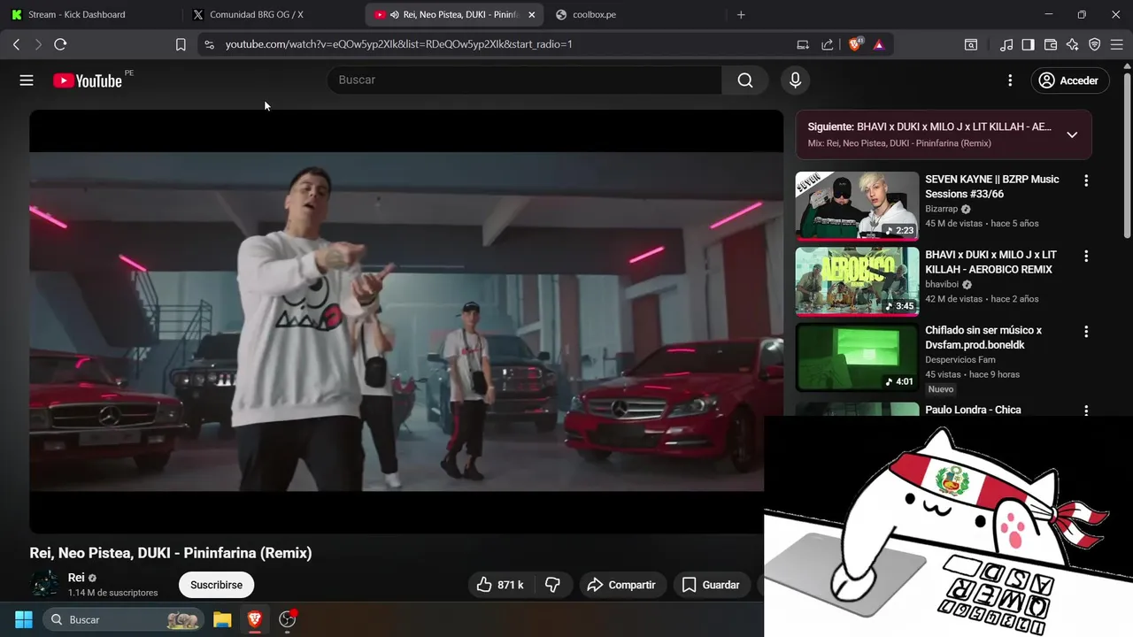
Task: Open the browser main menu
Action: pos(1117,44)
